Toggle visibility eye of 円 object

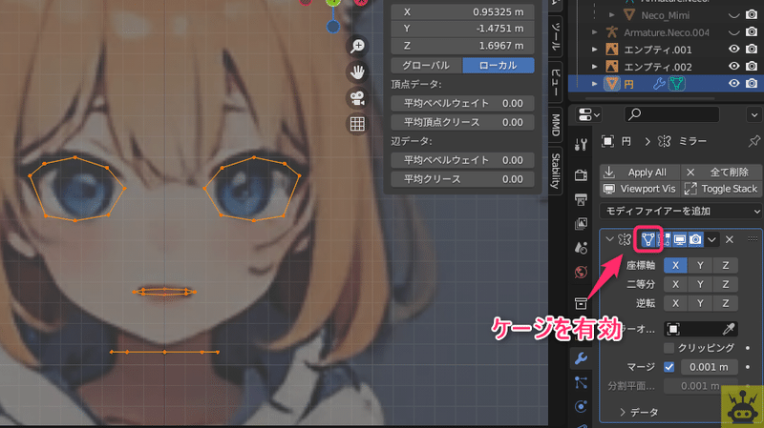733,83
